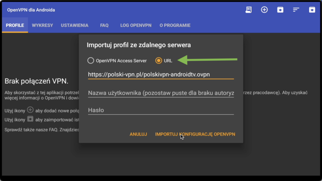This screenshot has height=181, width=322.
Task: Click IMPORTUJ KONFIGURACJĘ OPENVPN button
Action: 195,134
